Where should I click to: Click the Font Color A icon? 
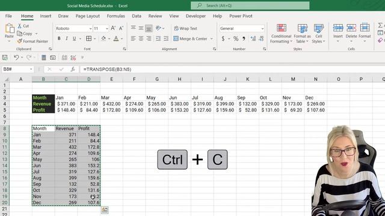[x=116, y=38]
